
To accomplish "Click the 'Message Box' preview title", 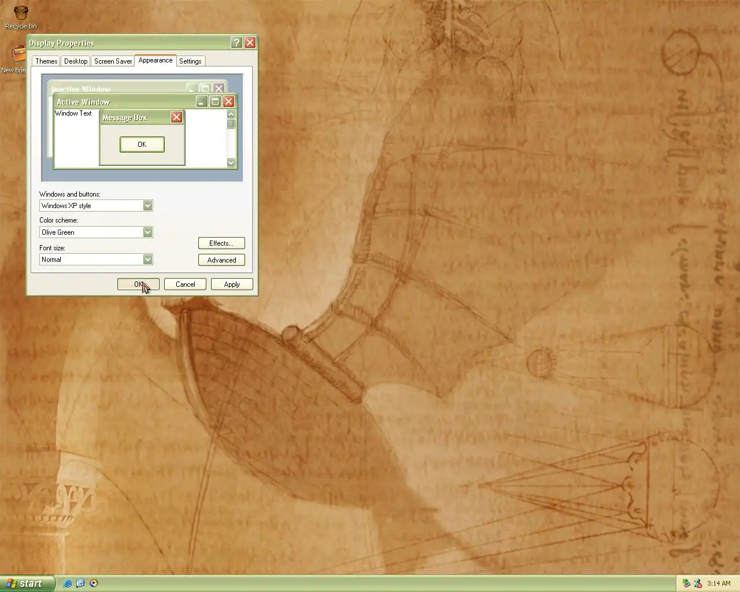I will click(125, 117).
